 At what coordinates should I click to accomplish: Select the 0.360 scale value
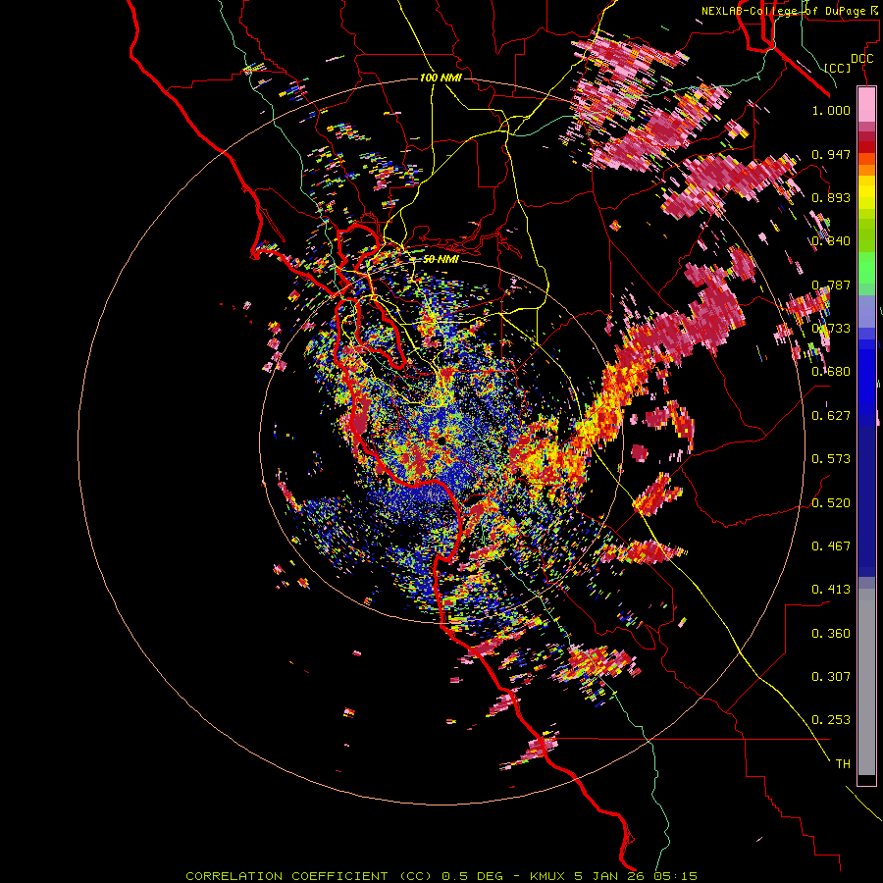click(831, 634)
